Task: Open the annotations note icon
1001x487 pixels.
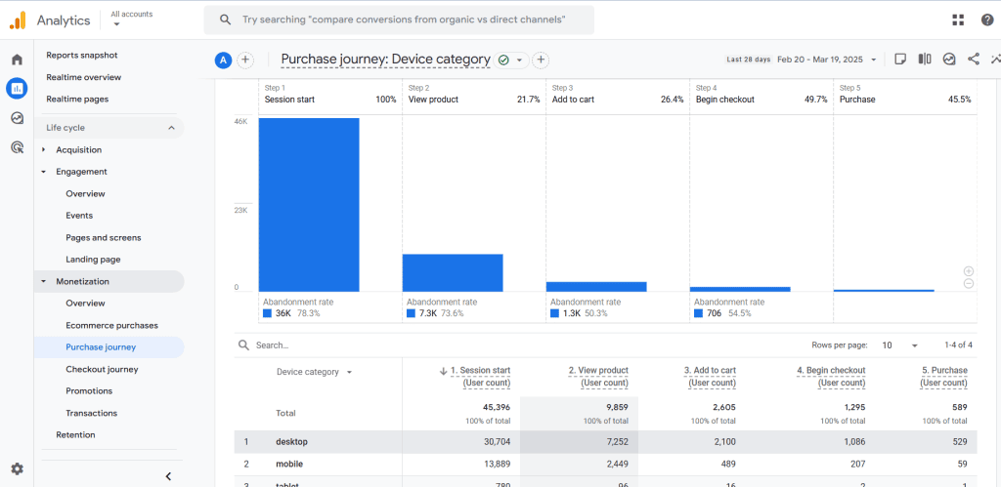Action: pos(900,60)
